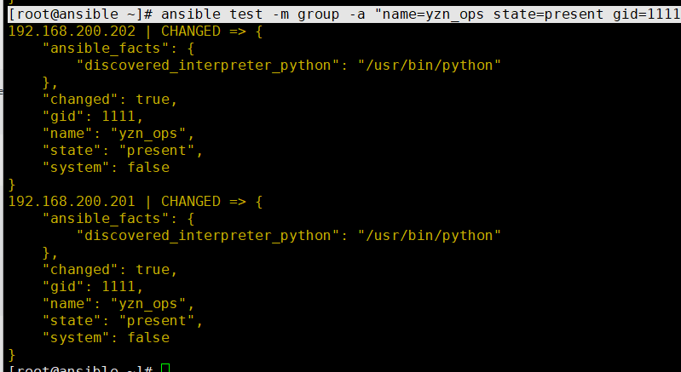Click the IP address 192.168.200.201
Screen dimensions: 681x372
coord(72,202)
